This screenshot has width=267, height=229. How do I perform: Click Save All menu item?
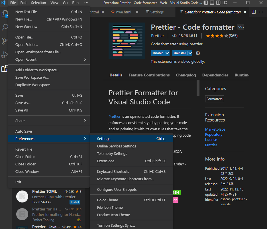pos(49,110)
